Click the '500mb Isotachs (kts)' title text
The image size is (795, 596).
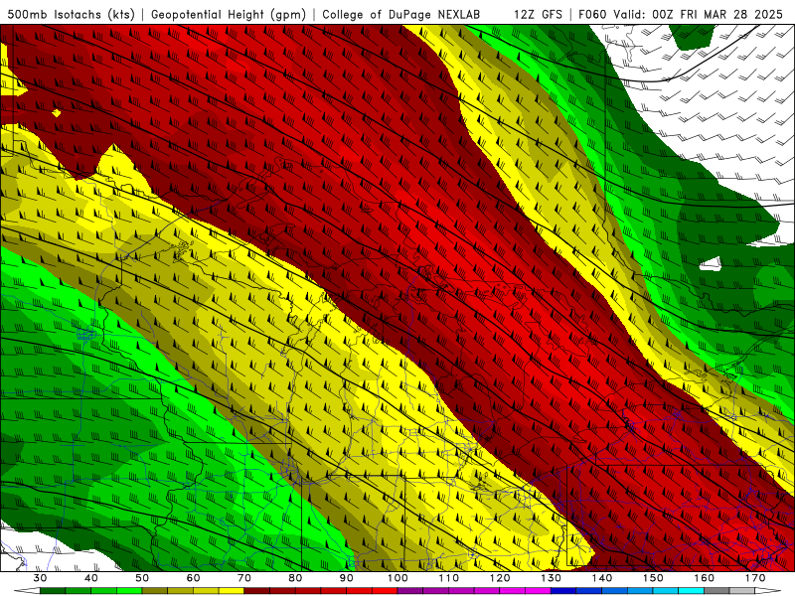pyautogui.click(x=71, y=14)
